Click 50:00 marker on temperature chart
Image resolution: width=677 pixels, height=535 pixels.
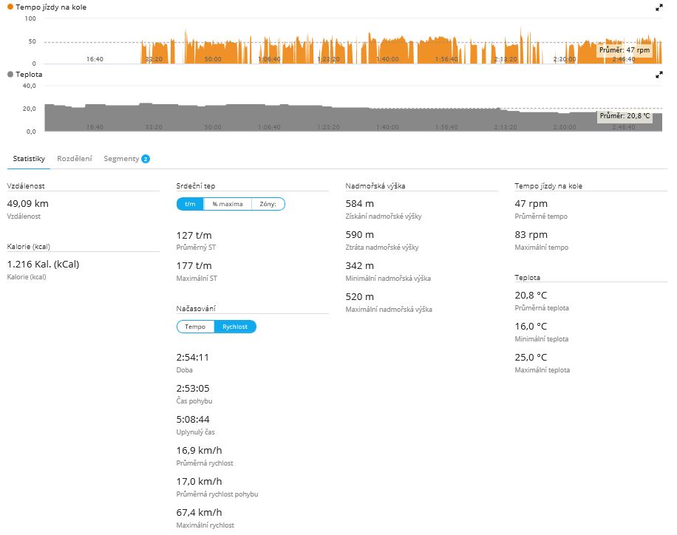(x=213, y=127)
